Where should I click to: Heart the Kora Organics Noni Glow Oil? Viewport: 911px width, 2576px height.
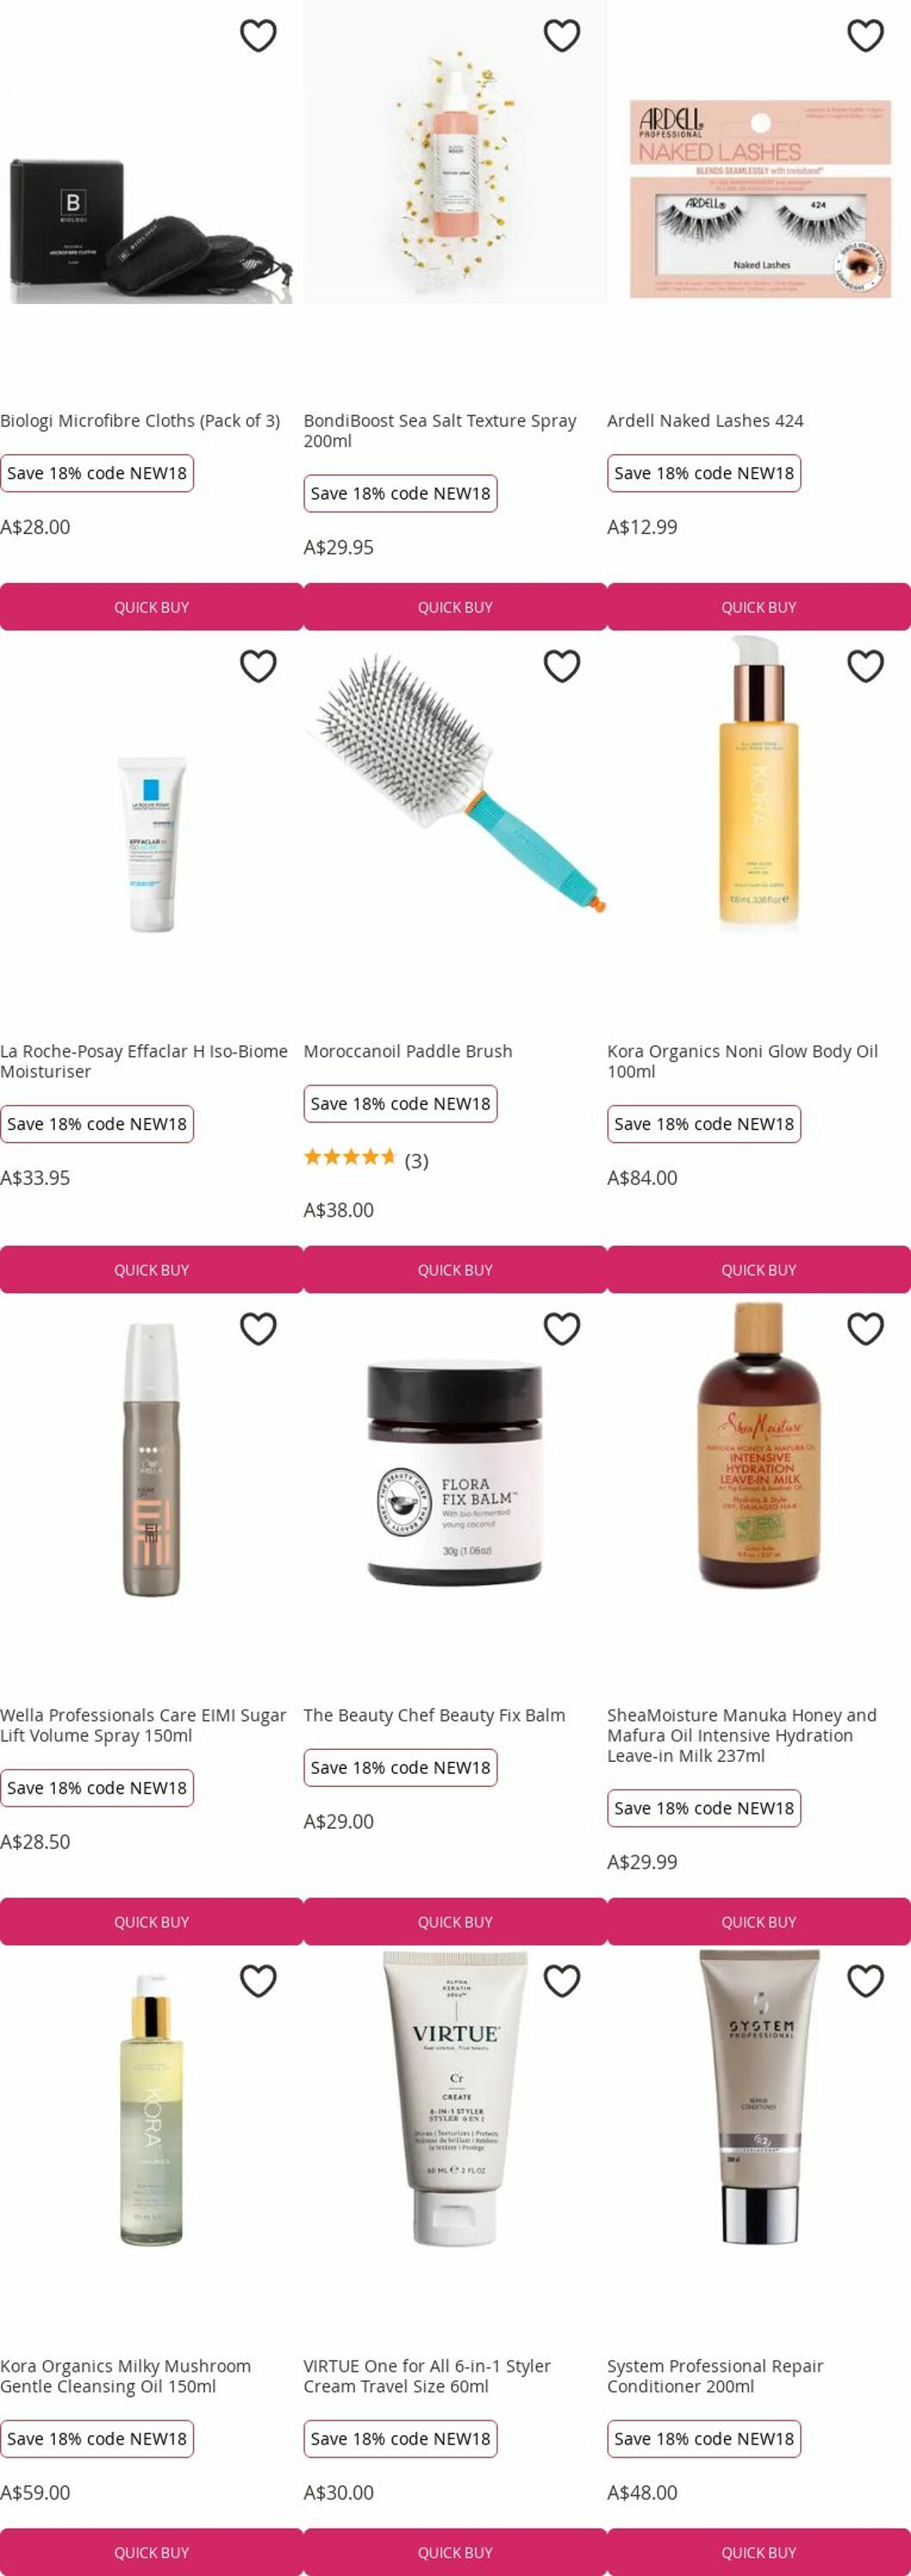[x=865, y=666]
